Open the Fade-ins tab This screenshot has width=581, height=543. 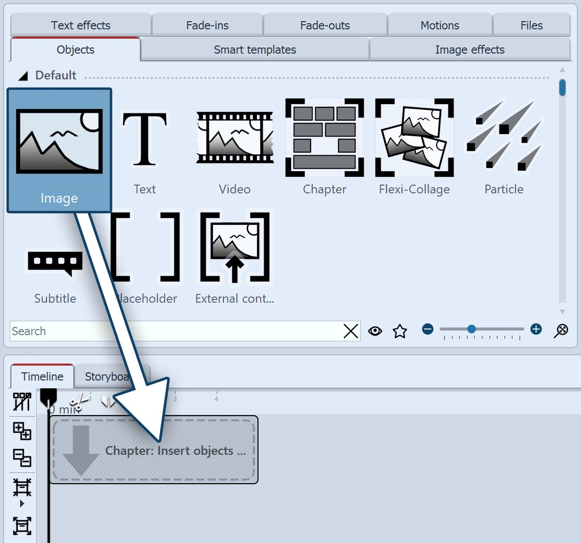pos(207,25)
